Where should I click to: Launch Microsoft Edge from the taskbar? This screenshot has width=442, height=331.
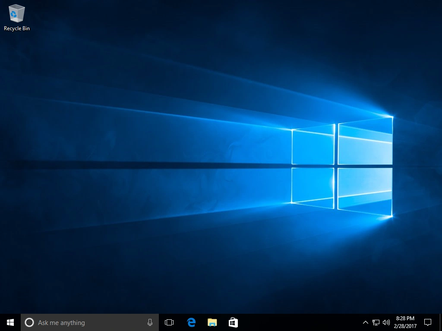(x=191, y=322)
